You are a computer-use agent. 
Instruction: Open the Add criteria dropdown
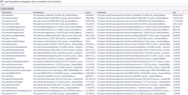coord(7,9)
